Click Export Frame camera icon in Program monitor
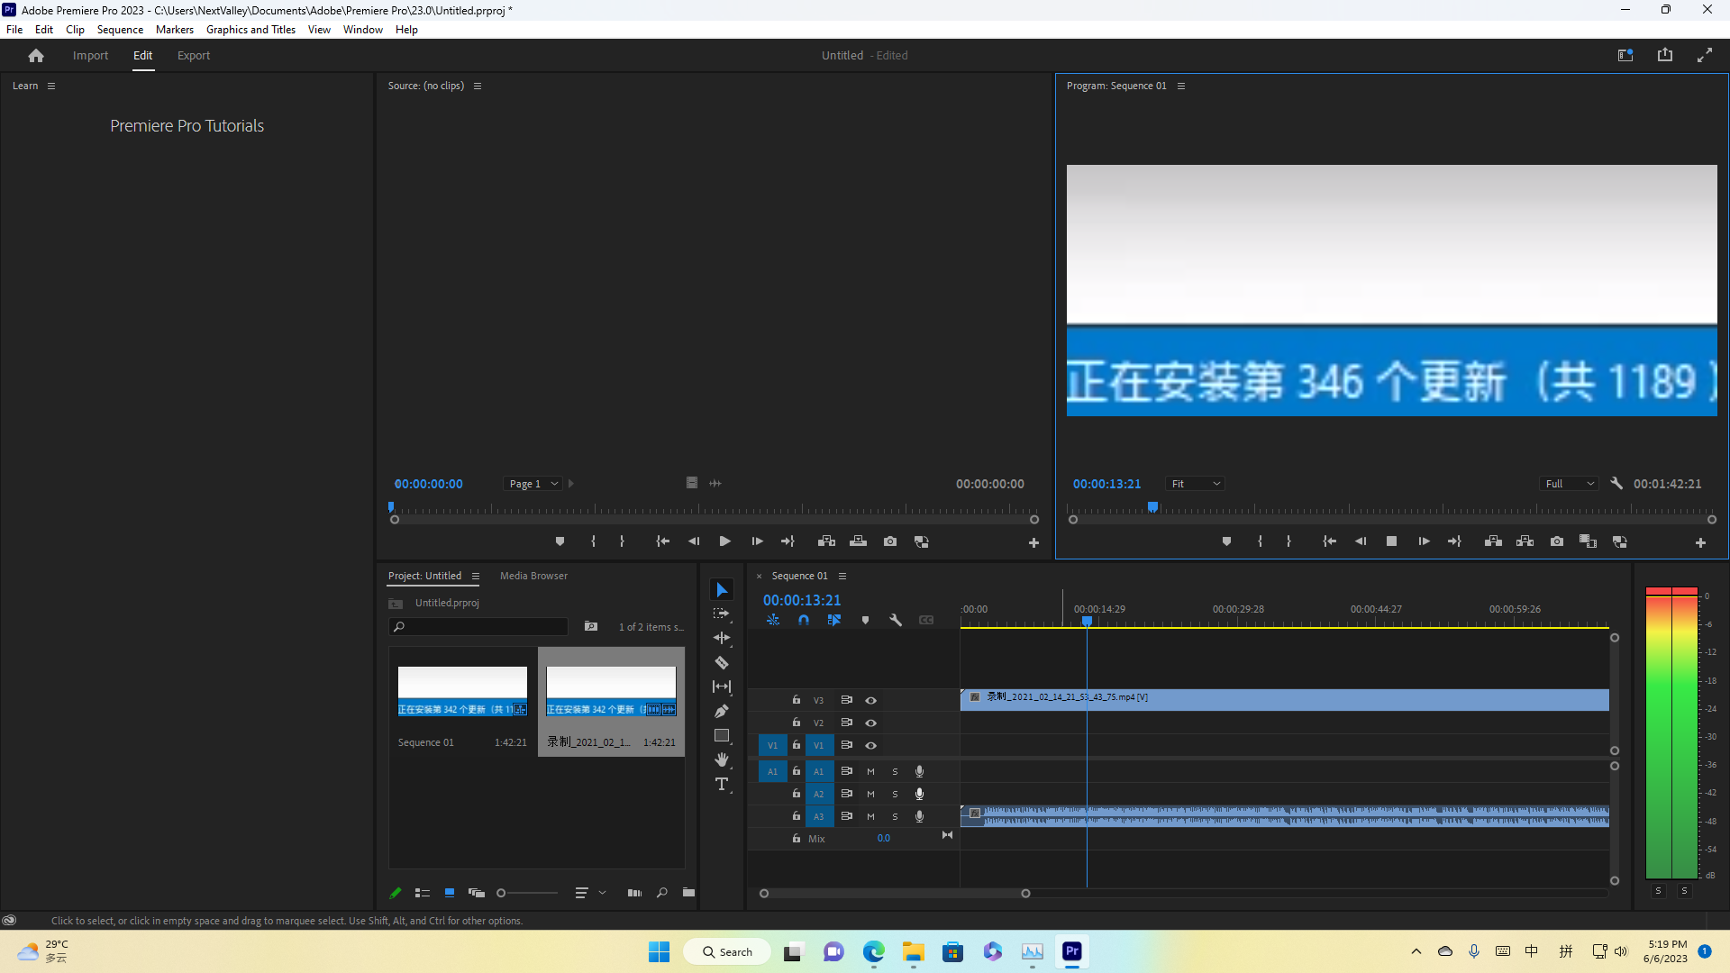The width and height of the screenshot is (1730, 973). 1557,541
